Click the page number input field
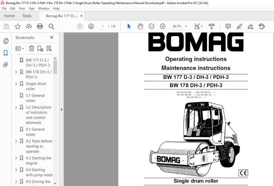274x186 pixels. (103, 27)
